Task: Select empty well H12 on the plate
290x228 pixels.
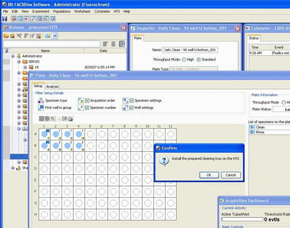Action: (x=171, y=214)
